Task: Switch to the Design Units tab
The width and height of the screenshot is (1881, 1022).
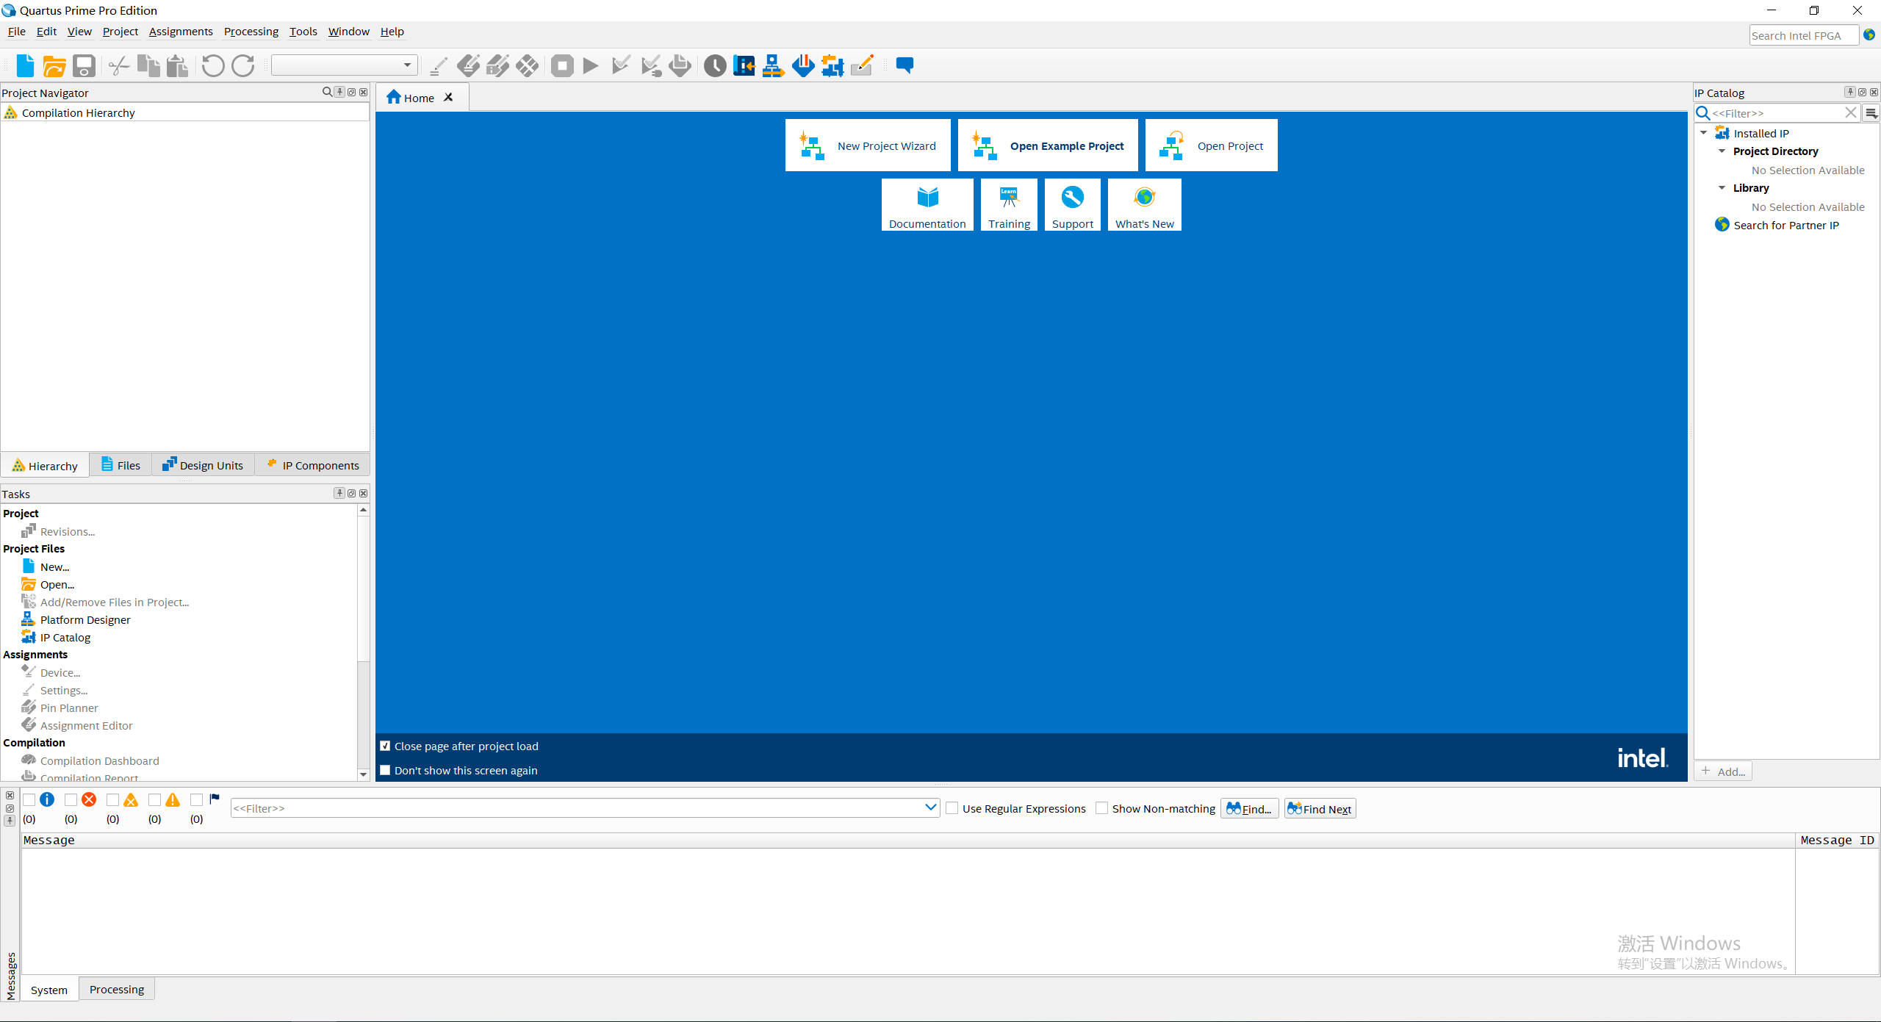Action: click(x=203, y=465)
